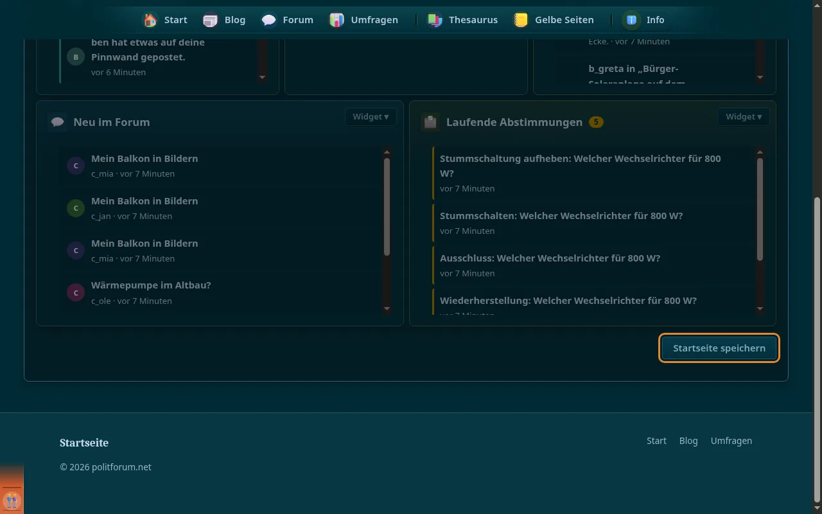Click the up arrow of the Laufende Abstimmungen scrollbar
822x514 pixels.
[760, 152]
